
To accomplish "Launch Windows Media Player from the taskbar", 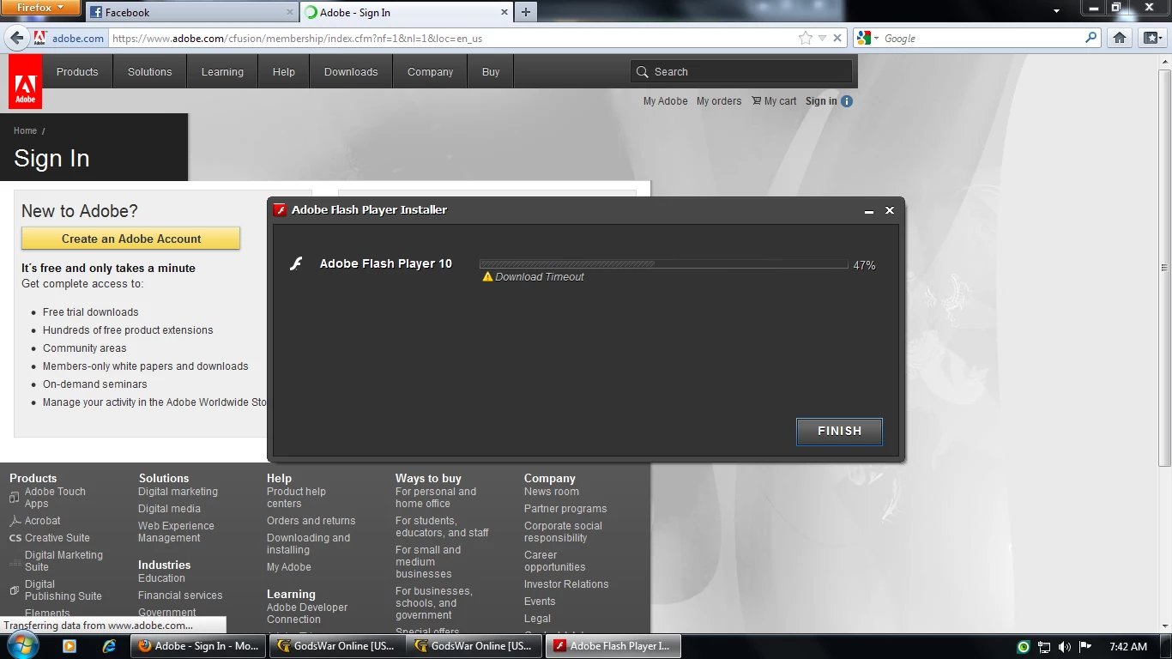I will [69, 646].
